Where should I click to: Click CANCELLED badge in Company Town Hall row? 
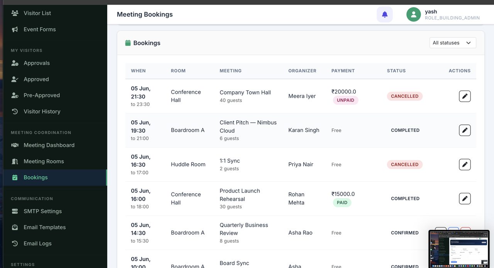click(404, 96)
